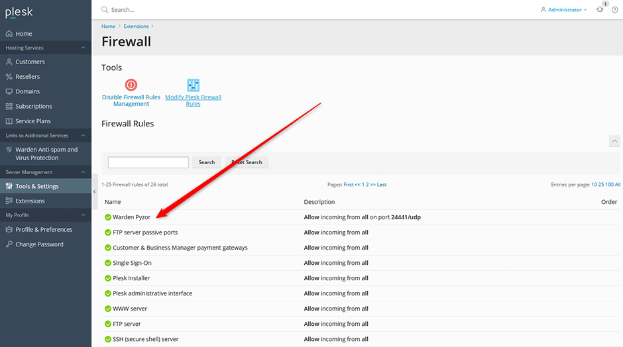
Task: Click the previous page << link
Action: click(x=358, y=185)
